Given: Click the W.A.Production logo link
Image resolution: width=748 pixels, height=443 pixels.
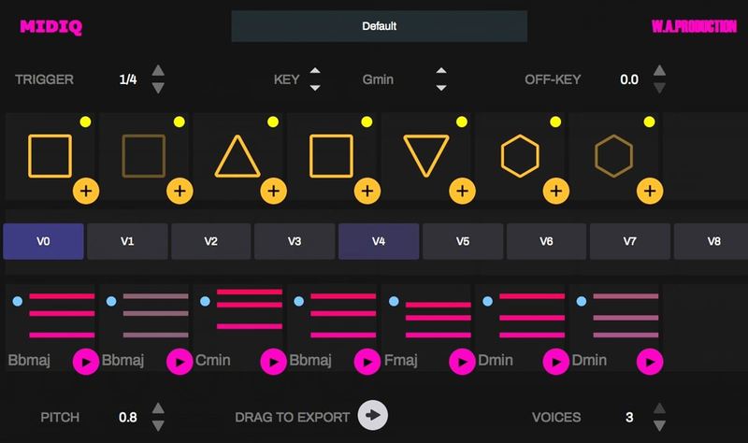Looking at the screenshot, I should [691, 27].
